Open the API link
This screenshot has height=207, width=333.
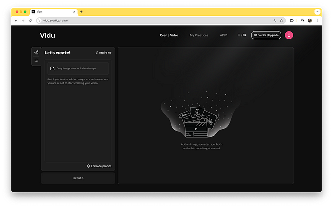pyautogui.click(x=224, y=35)
